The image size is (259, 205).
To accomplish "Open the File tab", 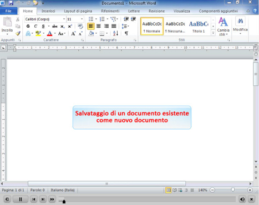I will point(8,11).
